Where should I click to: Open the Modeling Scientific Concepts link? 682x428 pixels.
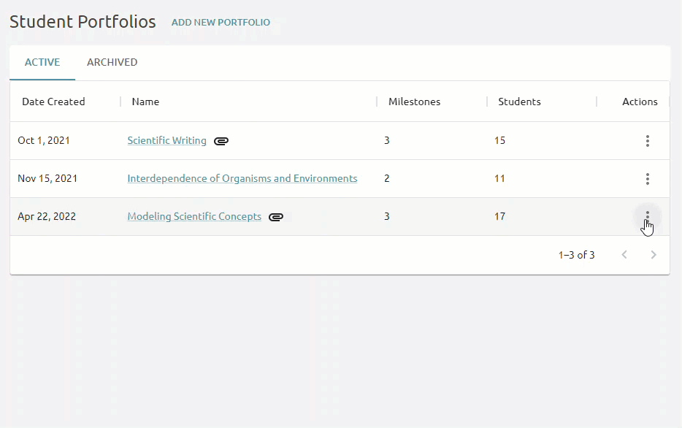(x=194, y=216)
